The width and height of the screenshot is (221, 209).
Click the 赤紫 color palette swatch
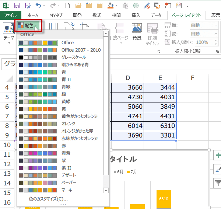(x=38, y=153)
